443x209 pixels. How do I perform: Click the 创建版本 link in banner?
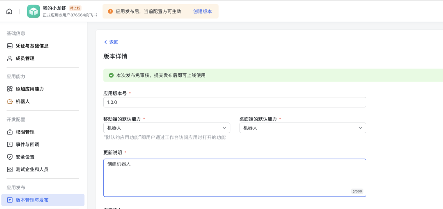point(203,11)
